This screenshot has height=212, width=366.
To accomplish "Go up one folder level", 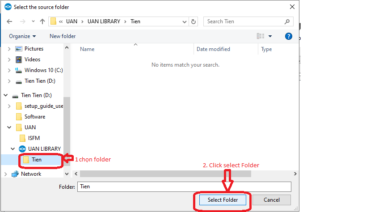I will [42, 21].
